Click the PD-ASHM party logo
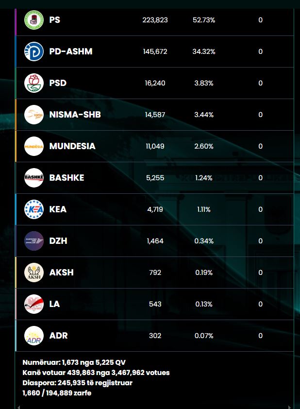300x409 pixels. coord(34,51)
